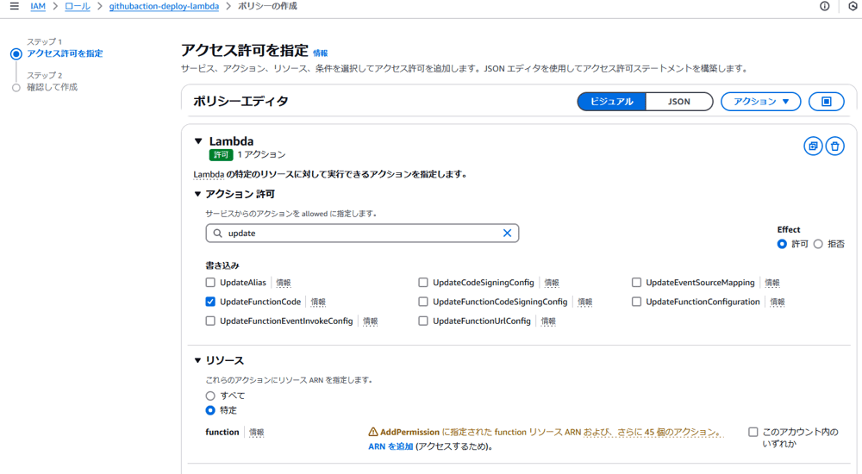Open 情報 link for UpdateFunctionEventInvokeConfig

point(370,321)
